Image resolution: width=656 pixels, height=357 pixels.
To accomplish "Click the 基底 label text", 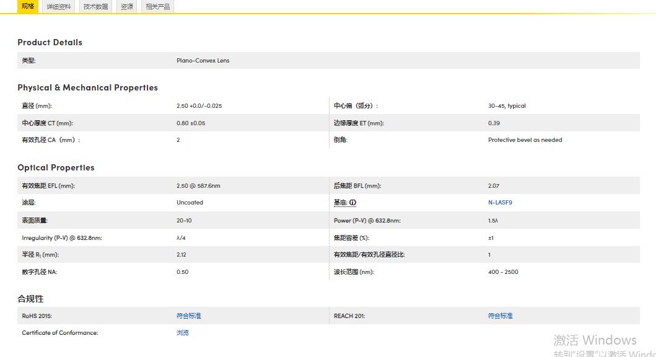I will [x=340, y=203].
